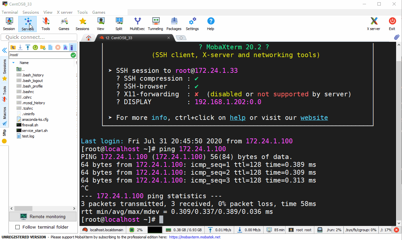The height and width of the screenshot is (240, 402).
Task: Open the Sessions menu
Action: 31,12
